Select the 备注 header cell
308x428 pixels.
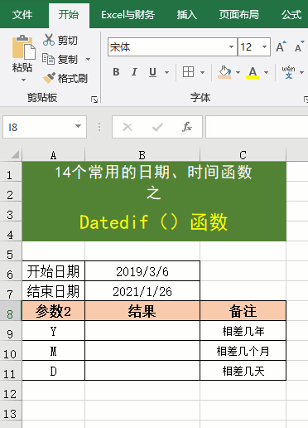click(243, 311)
